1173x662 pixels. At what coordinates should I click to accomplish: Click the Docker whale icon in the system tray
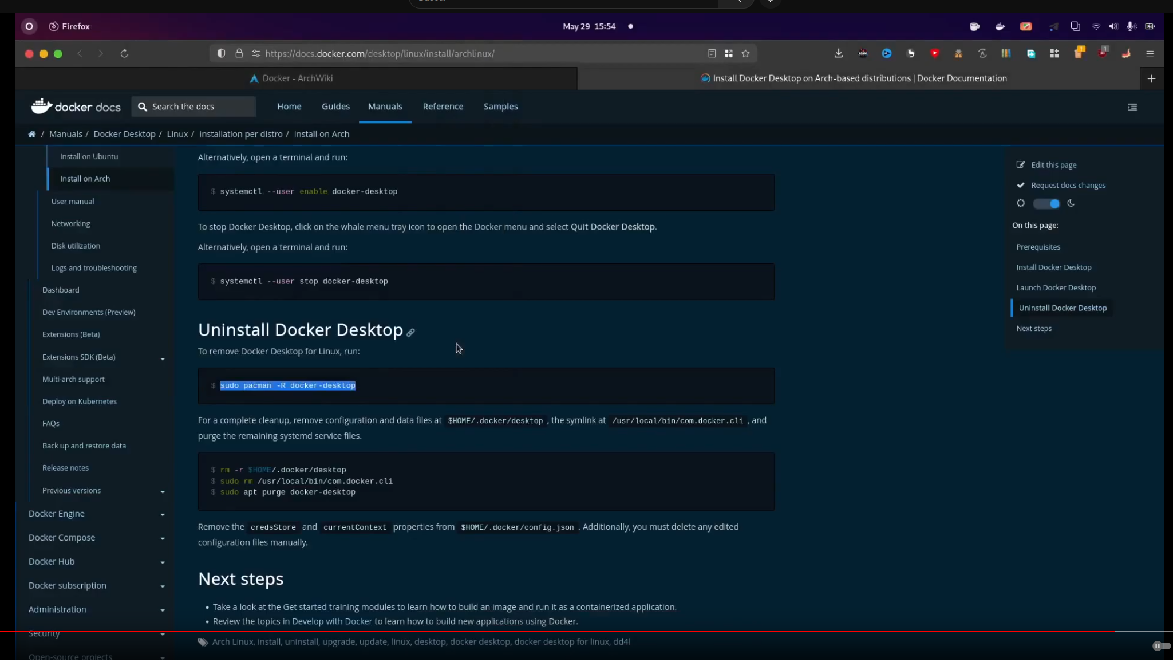(x=1000, y=26)
